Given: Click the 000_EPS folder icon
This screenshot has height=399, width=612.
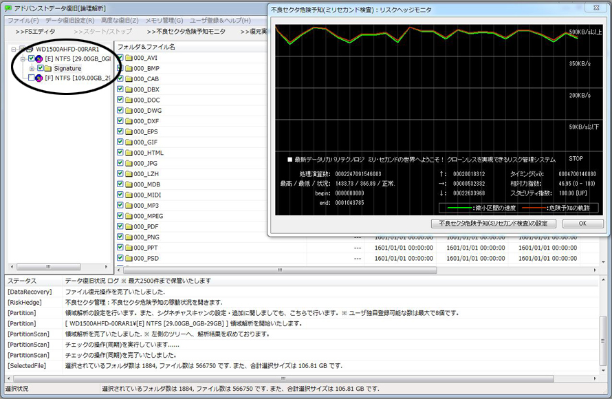Looking at the screenshot, I should pos(129,131).
